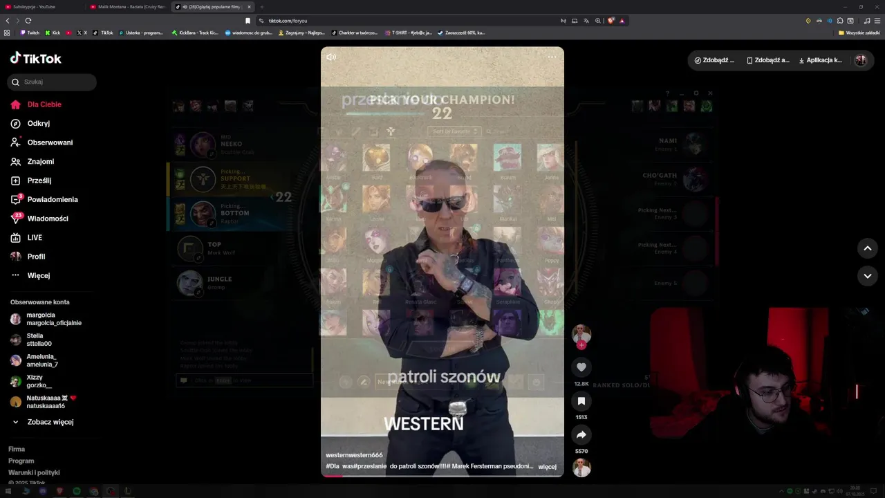Screen dimensions: 885x498
Task: Open the apps grid icon in bookmarks bar
Action: tap(7, 33)
